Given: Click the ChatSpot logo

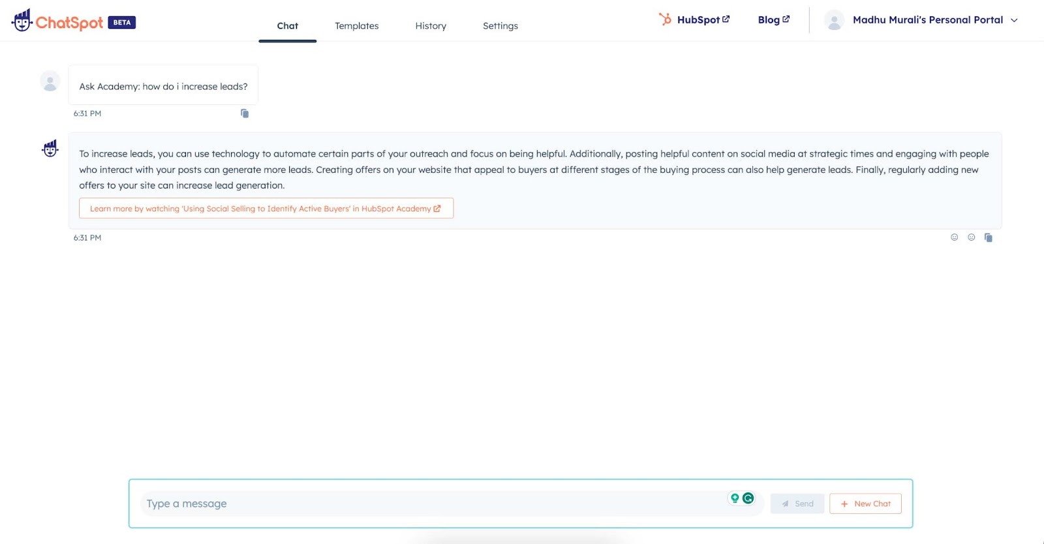Looking at the screenshot, I should [57, 22].
